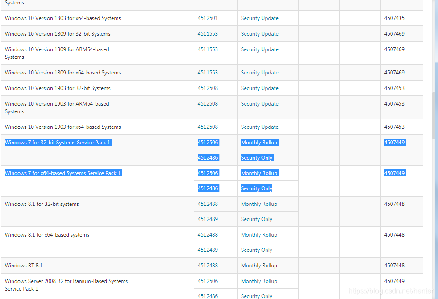Select 4507448 in Windows 8.1 x64 row
Viewport: 438px width, 299px height.
pyautogui.click(x=394, y=235)
